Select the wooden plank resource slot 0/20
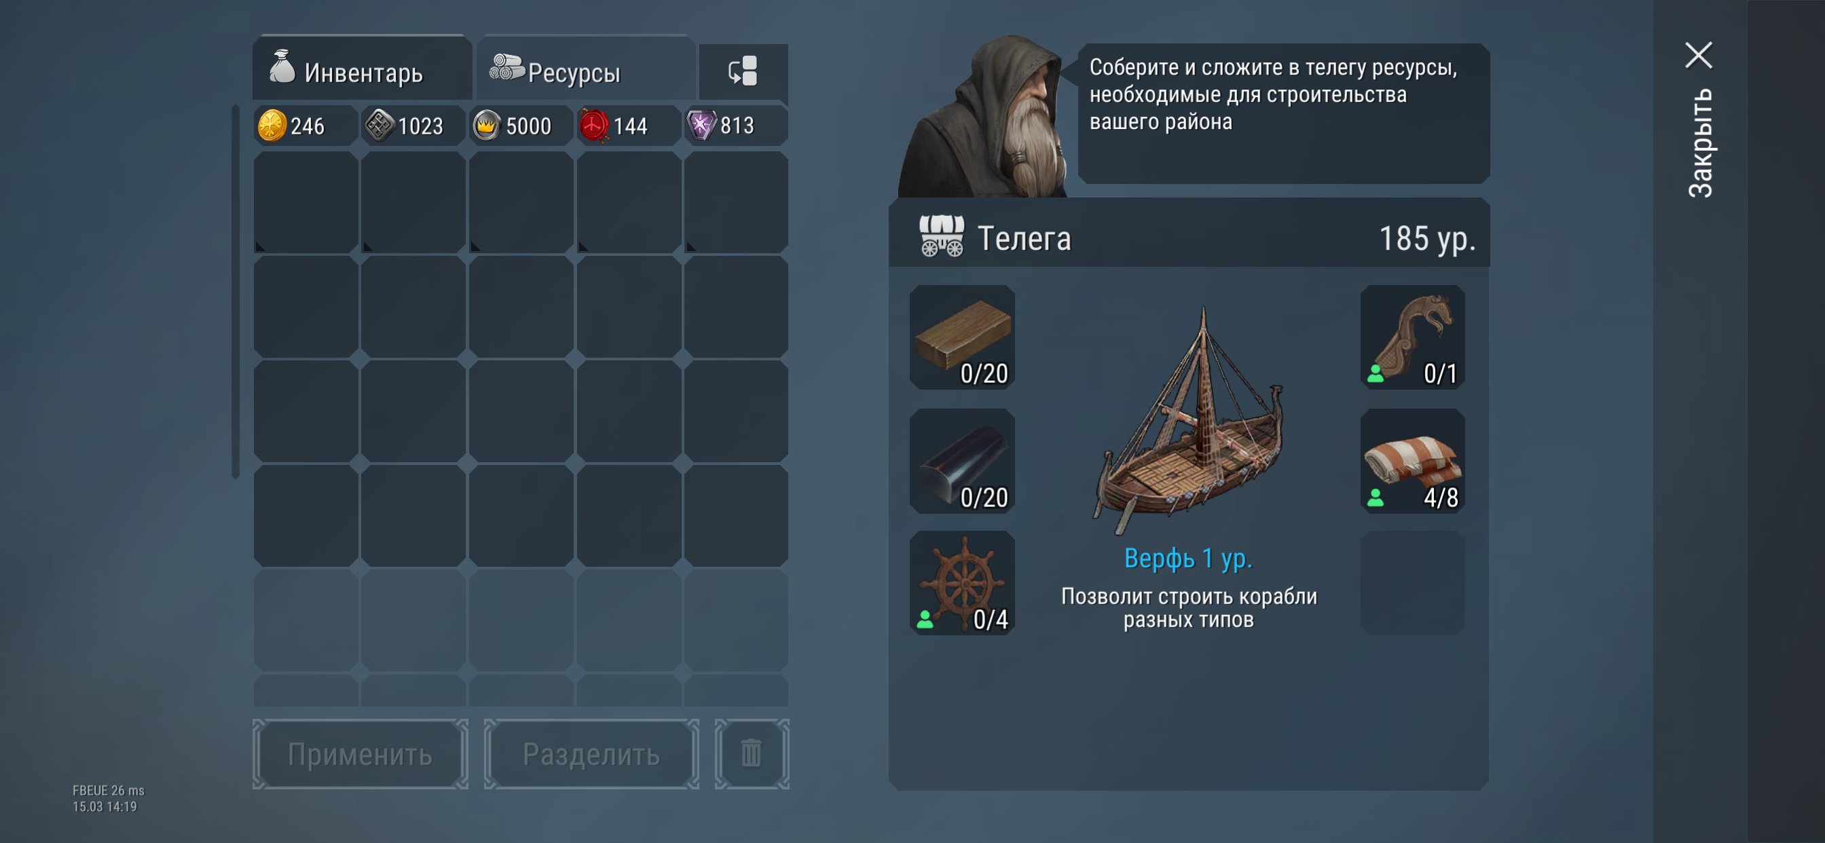The height and width of the screenshot is (843, 1825). point(962,337)
